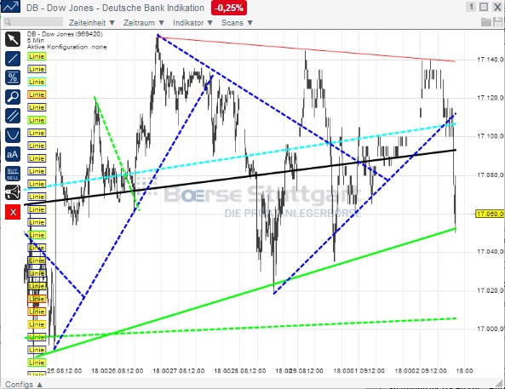
Task: Select the aA text annotation tool
Action: (13, 155)
